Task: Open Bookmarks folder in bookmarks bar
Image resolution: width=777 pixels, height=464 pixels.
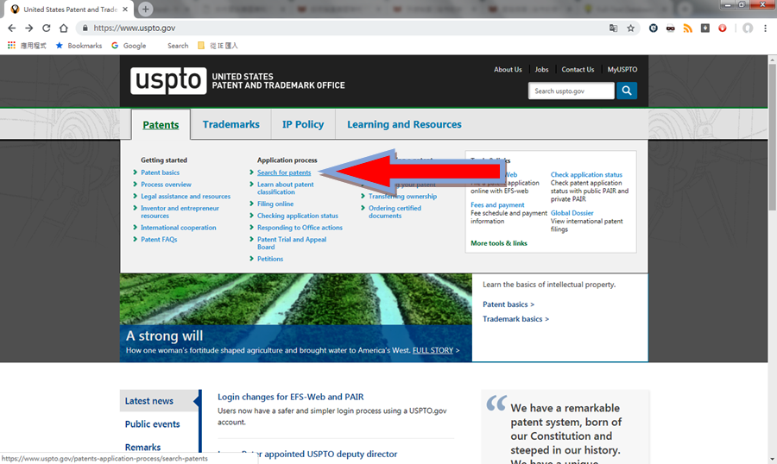Action: click(79, 46)
